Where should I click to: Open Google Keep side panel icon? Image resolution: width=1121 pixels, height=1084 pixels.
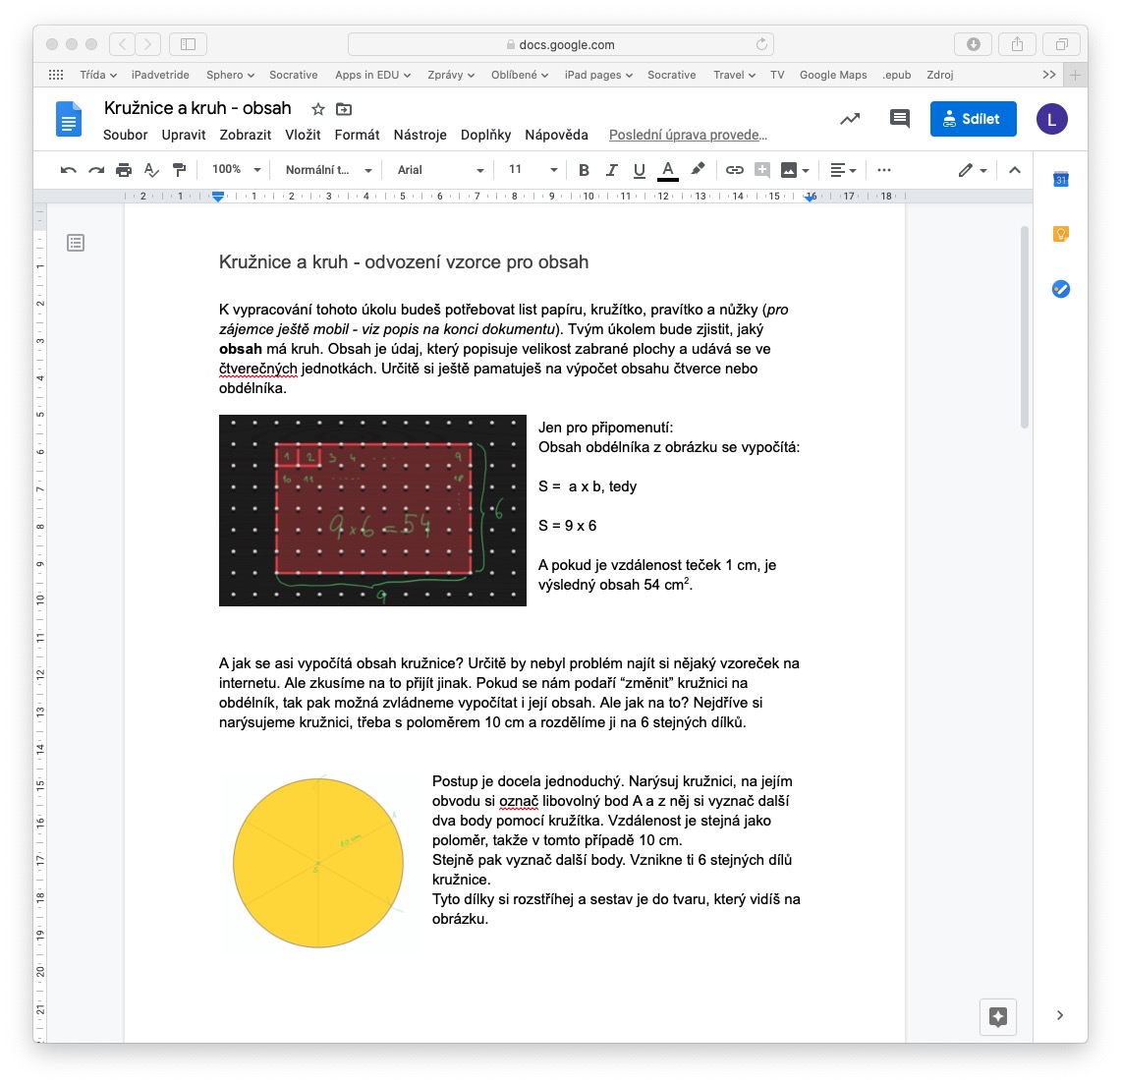(1060, 234)
